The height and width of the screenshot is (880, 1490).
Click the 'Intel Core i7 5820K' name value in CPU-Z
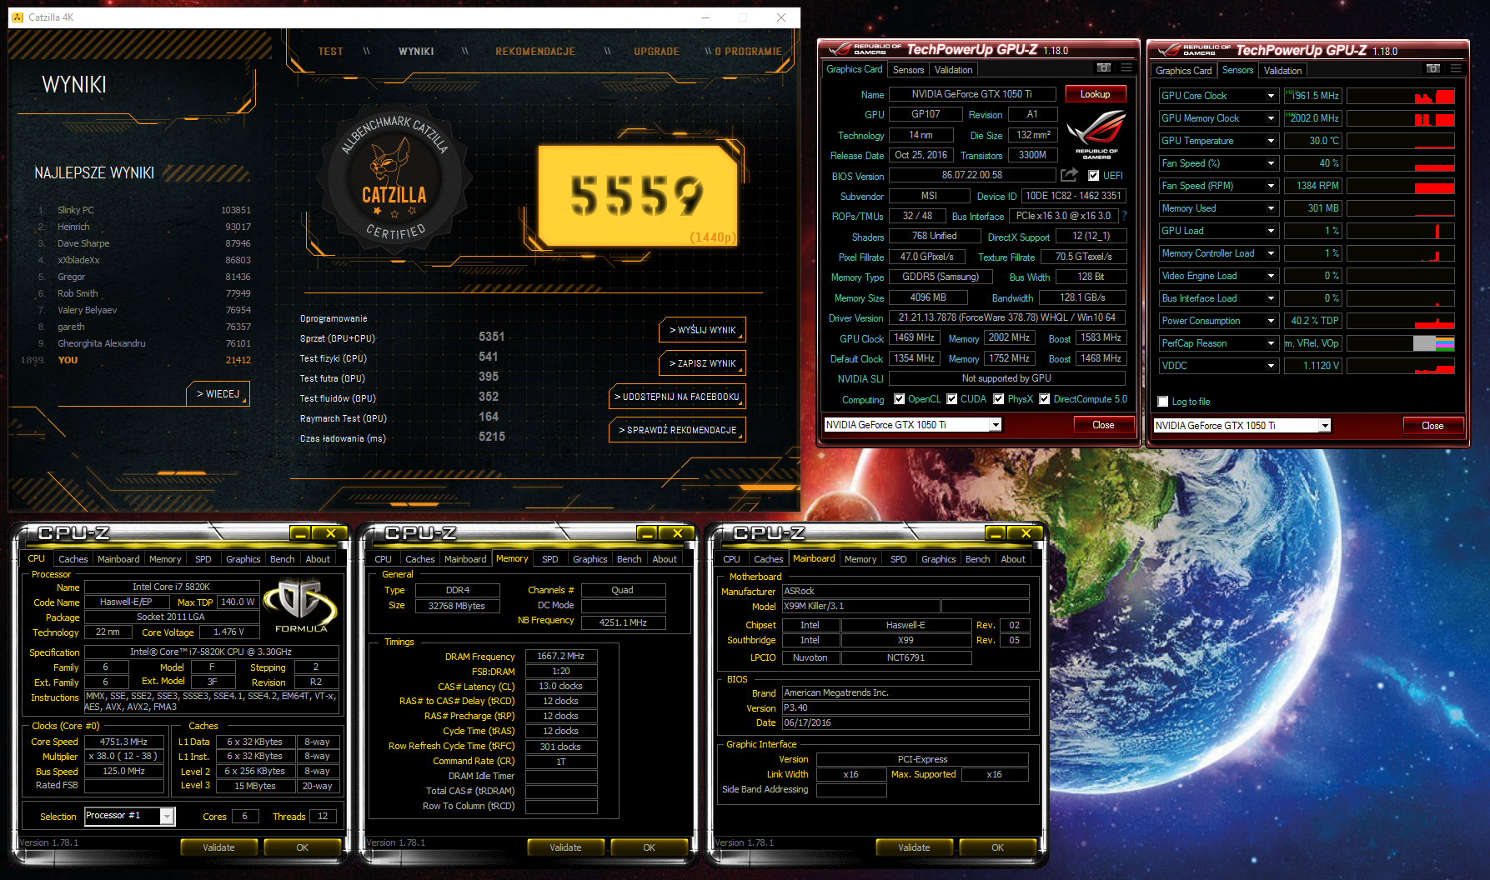click(172, 587)
